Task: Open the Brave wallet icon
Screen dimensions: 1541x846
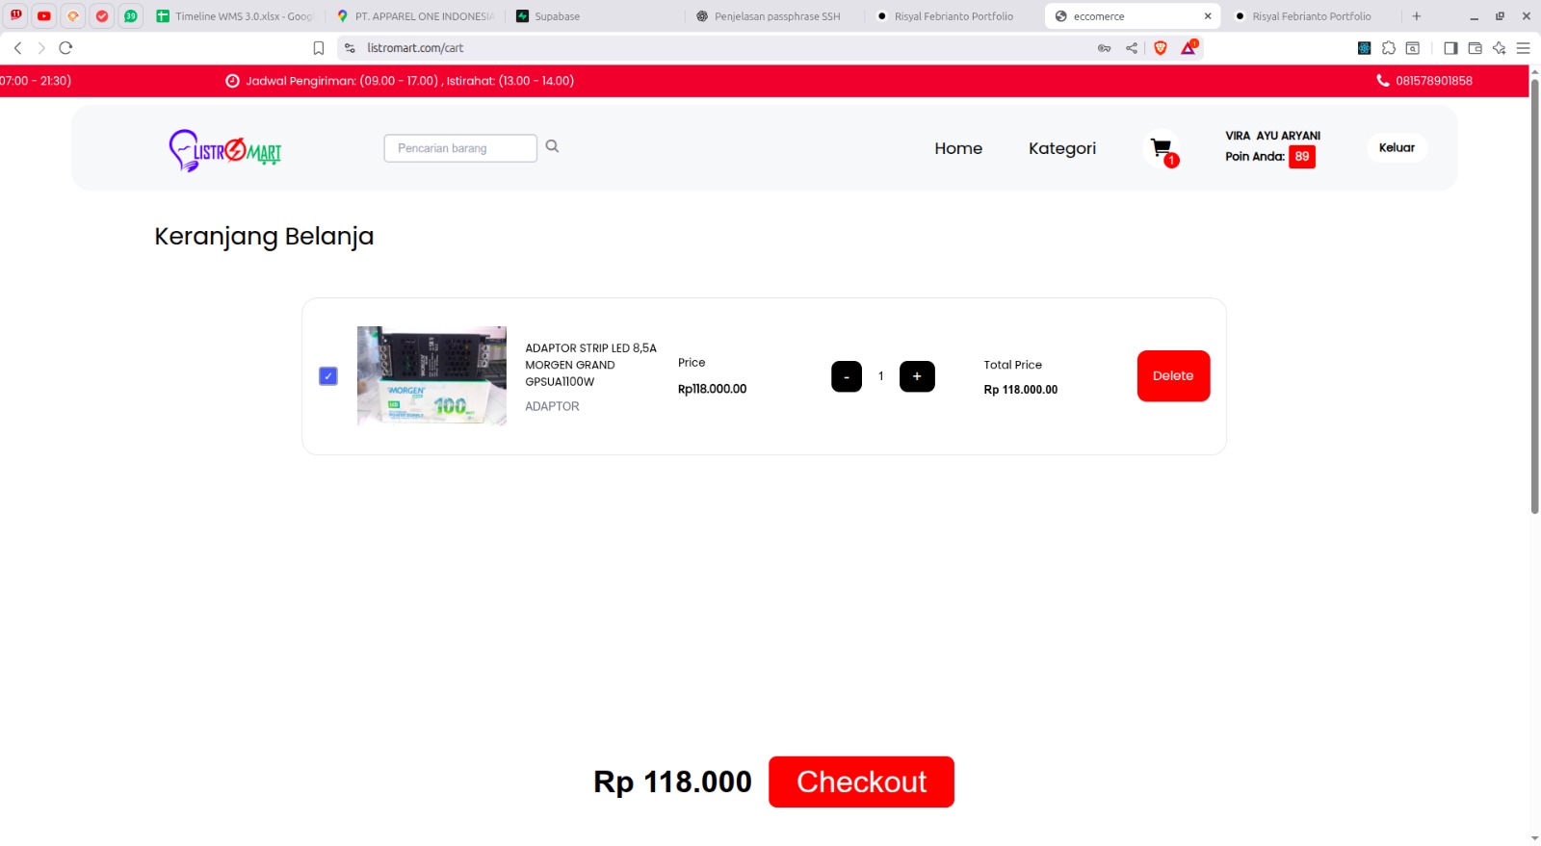Action: point(1475,48)
